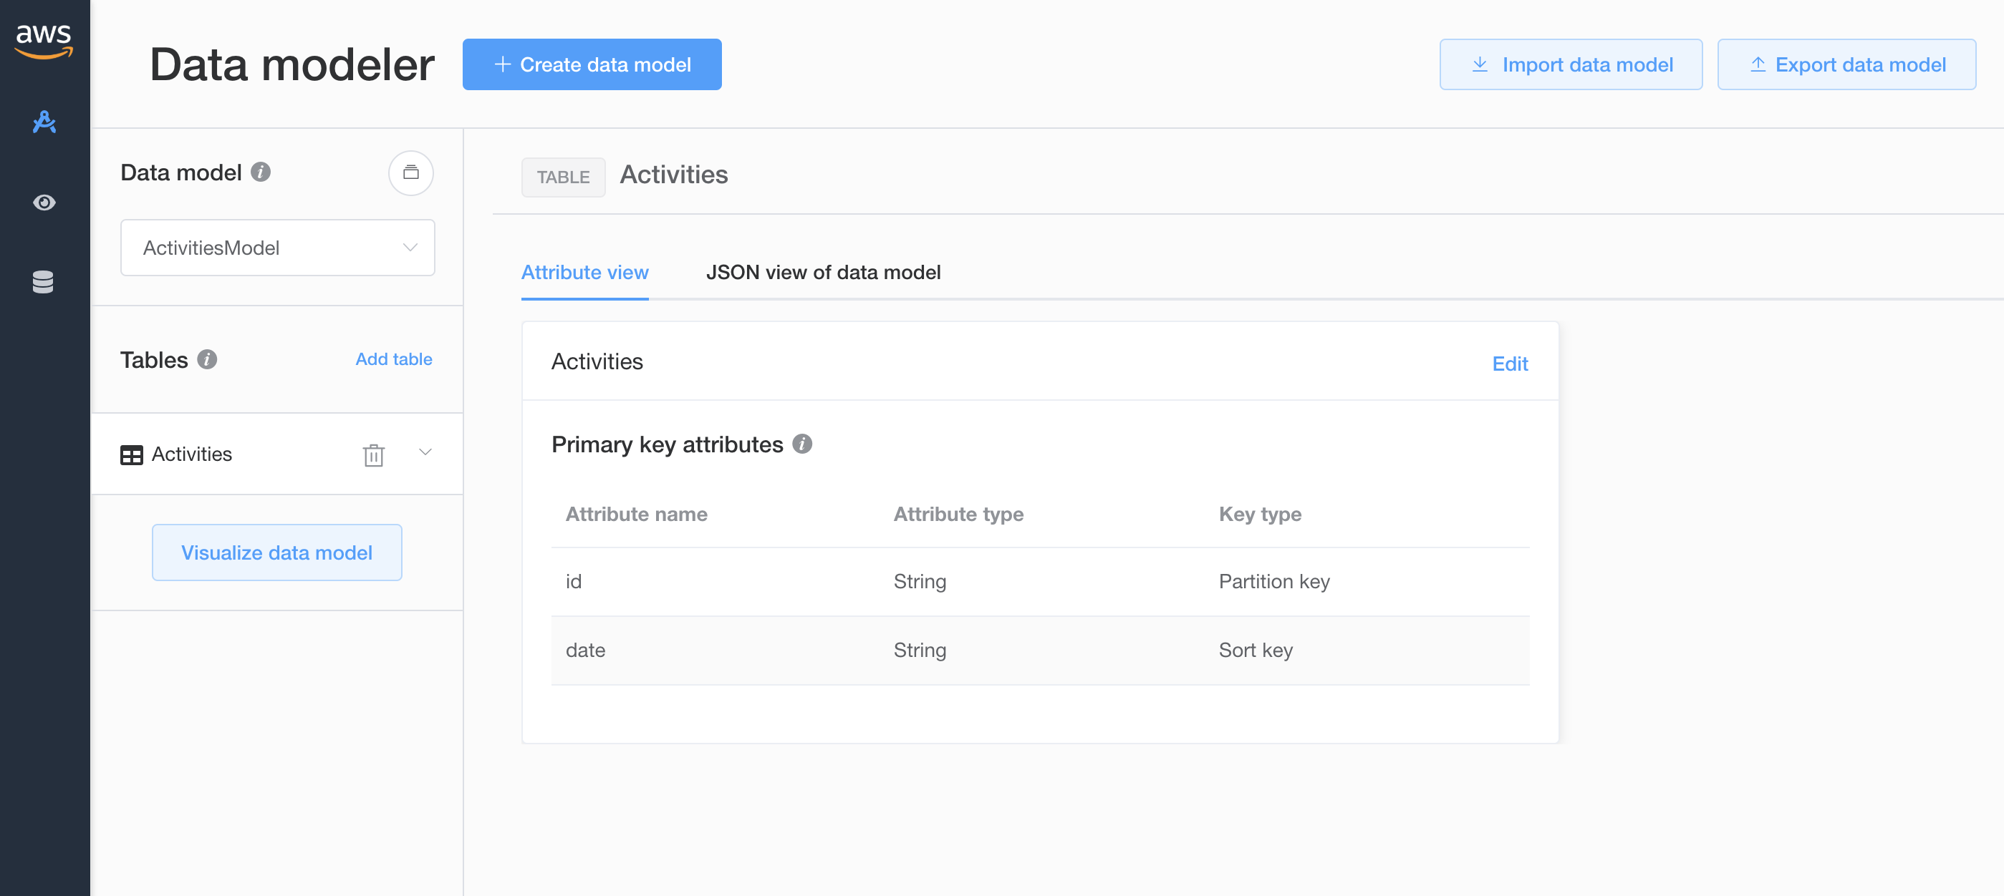Open the Data modeler compass icon

[44, 122]
